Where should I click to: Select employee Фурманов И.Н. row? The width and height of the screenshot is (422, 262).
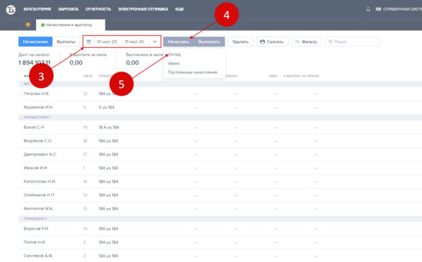(x=220, y=107)
